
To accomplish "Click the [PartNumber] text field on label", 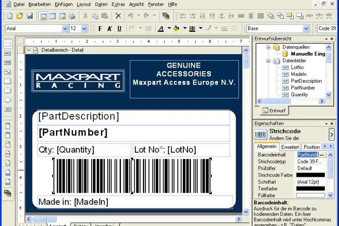I will 133,133.
